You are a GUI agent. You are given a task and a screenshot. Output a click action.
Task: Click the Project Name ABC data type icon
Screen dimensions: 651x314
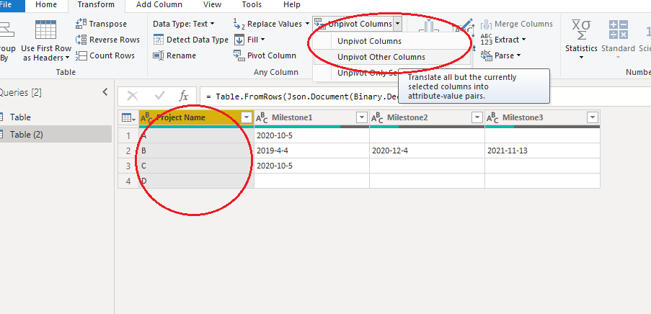point(146,118)
